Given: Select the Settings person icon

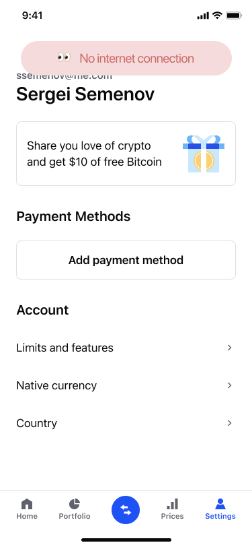Looking at the screenshot, I should [x=220, y=504].
